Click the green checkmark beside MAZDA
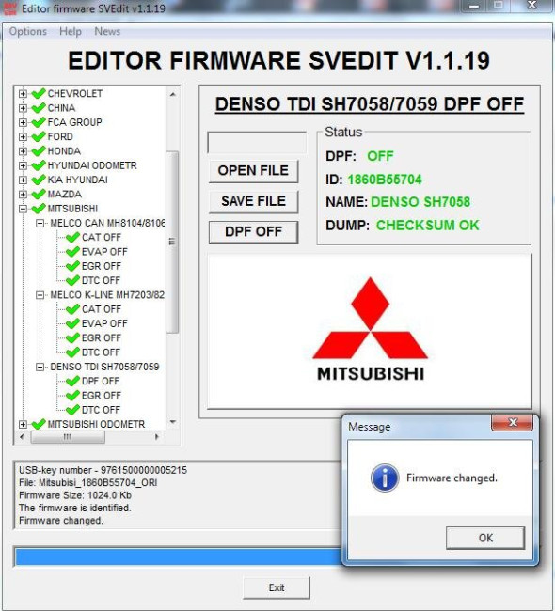Image resolution: width=555 pixels, height=611 pixels. (x=39, y=194)
